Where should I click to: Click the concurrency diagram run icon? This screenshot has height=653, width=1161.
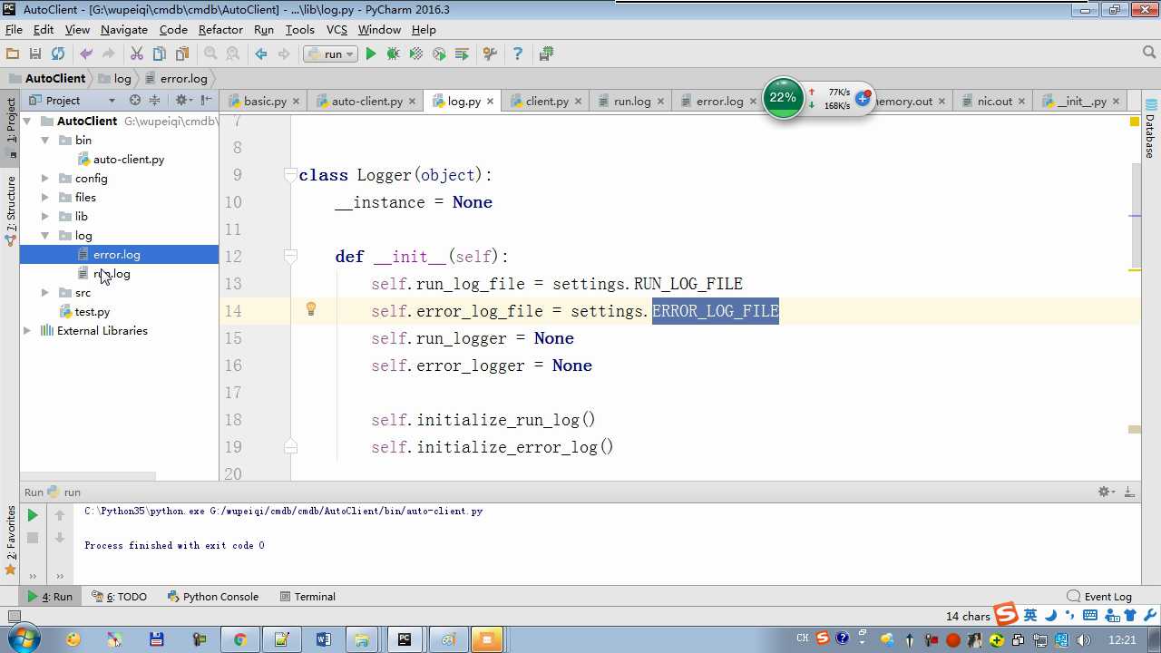click(462, 54)
